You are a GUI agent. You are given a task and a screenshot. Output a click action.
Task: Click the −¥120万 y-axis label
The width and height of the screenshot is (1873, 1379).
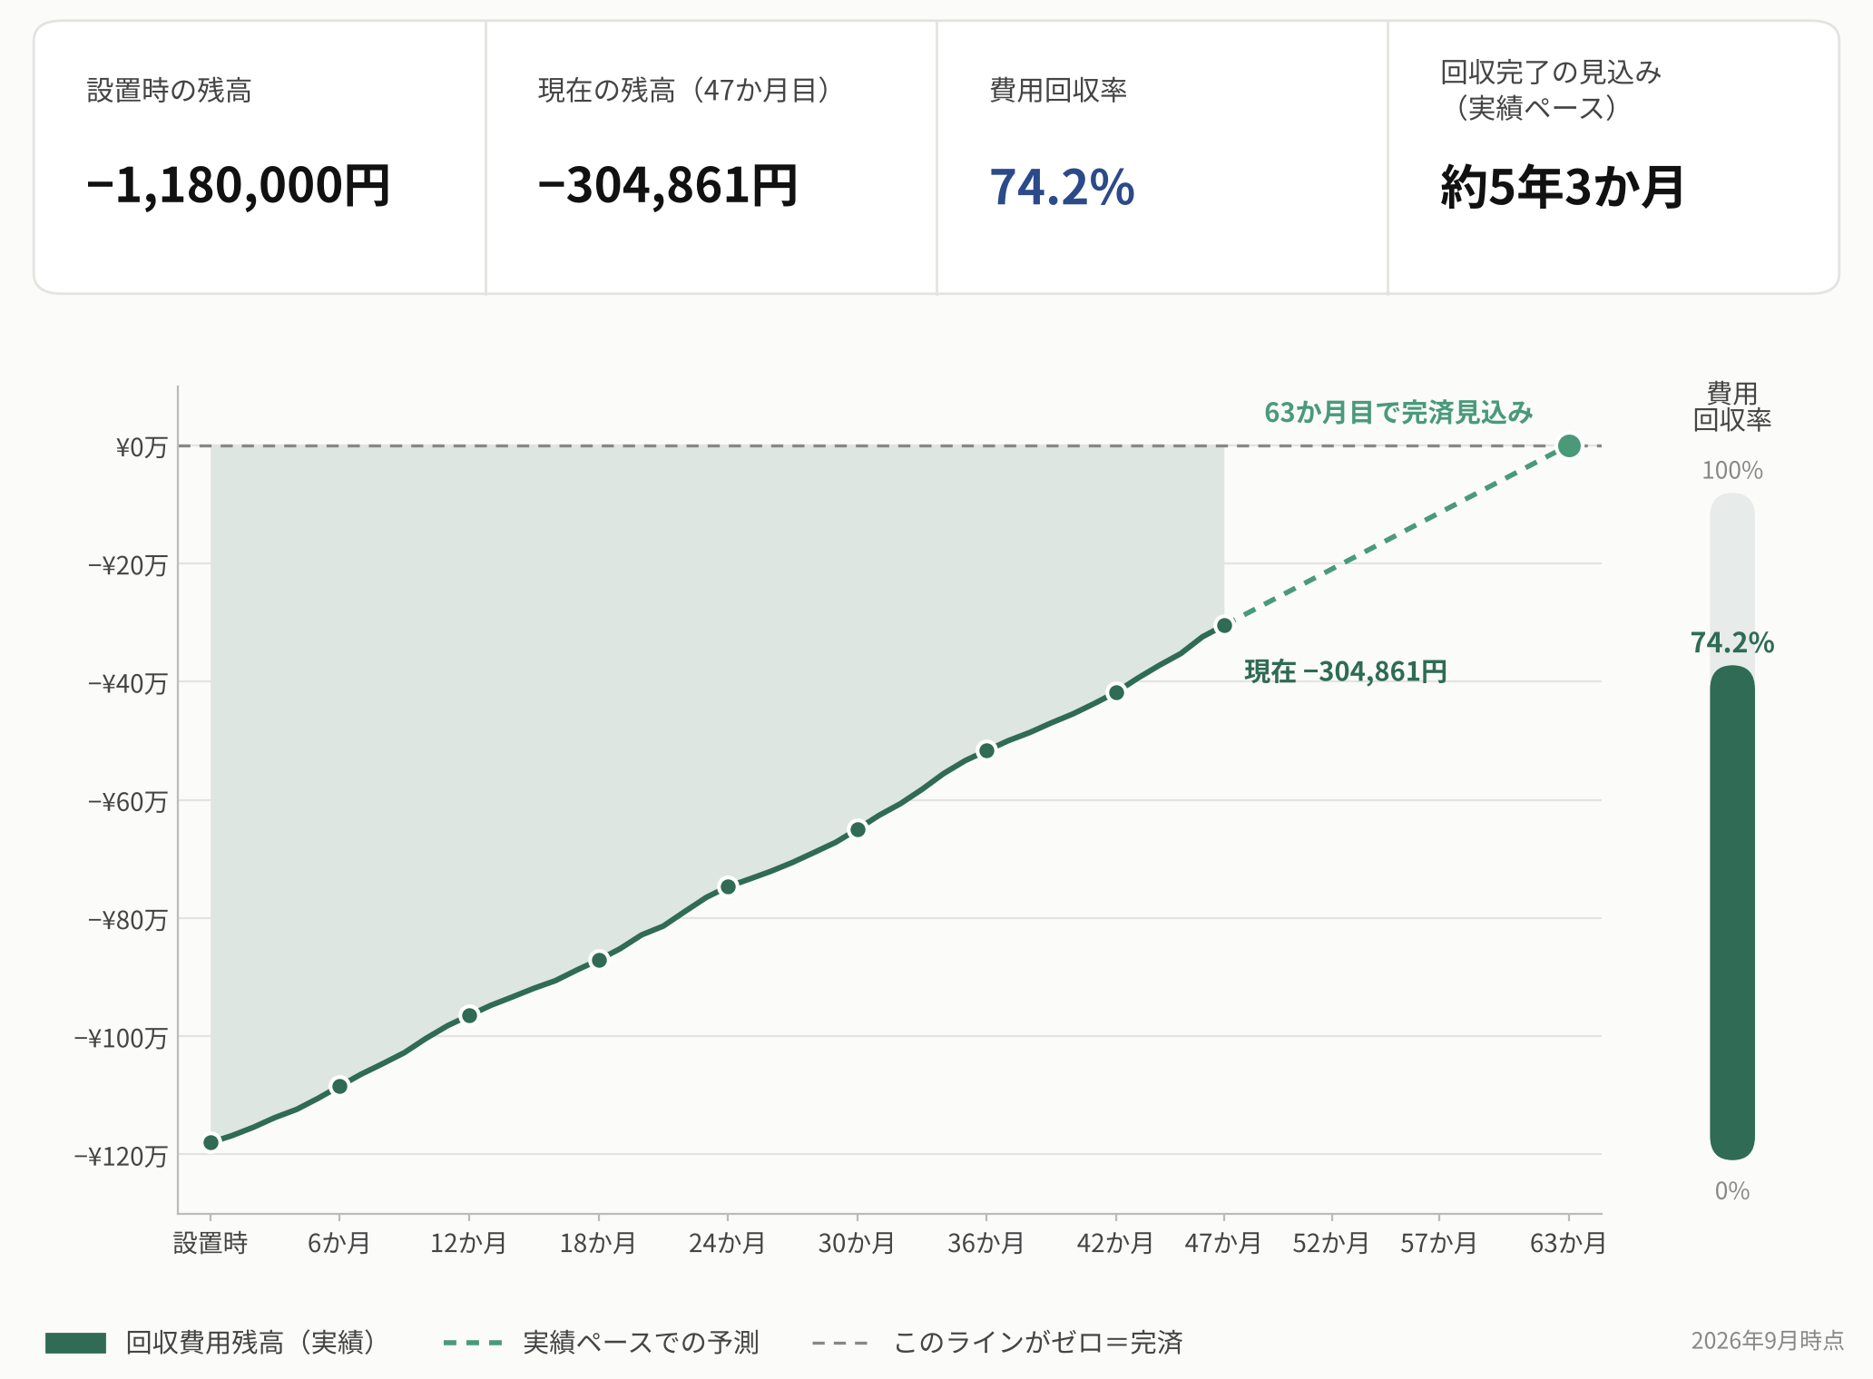(x=122, y=1156)
